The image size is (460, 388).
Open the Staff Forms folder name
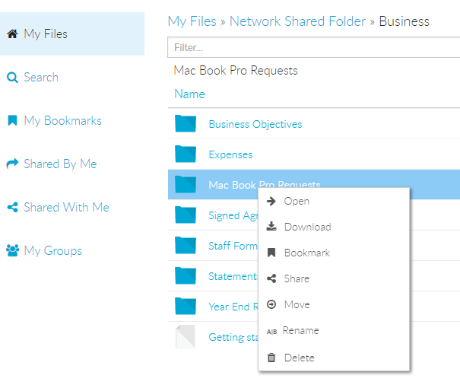pos(233,246)
